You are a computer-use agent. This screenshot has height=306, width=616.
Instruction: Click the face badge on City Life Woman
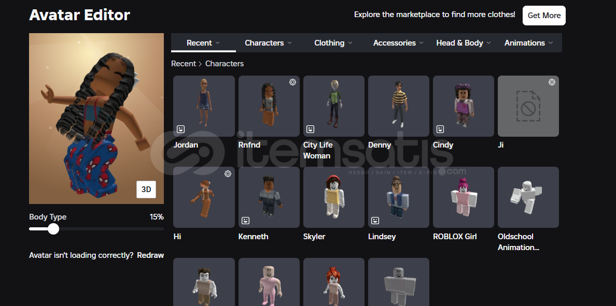[x=311, y=129]
